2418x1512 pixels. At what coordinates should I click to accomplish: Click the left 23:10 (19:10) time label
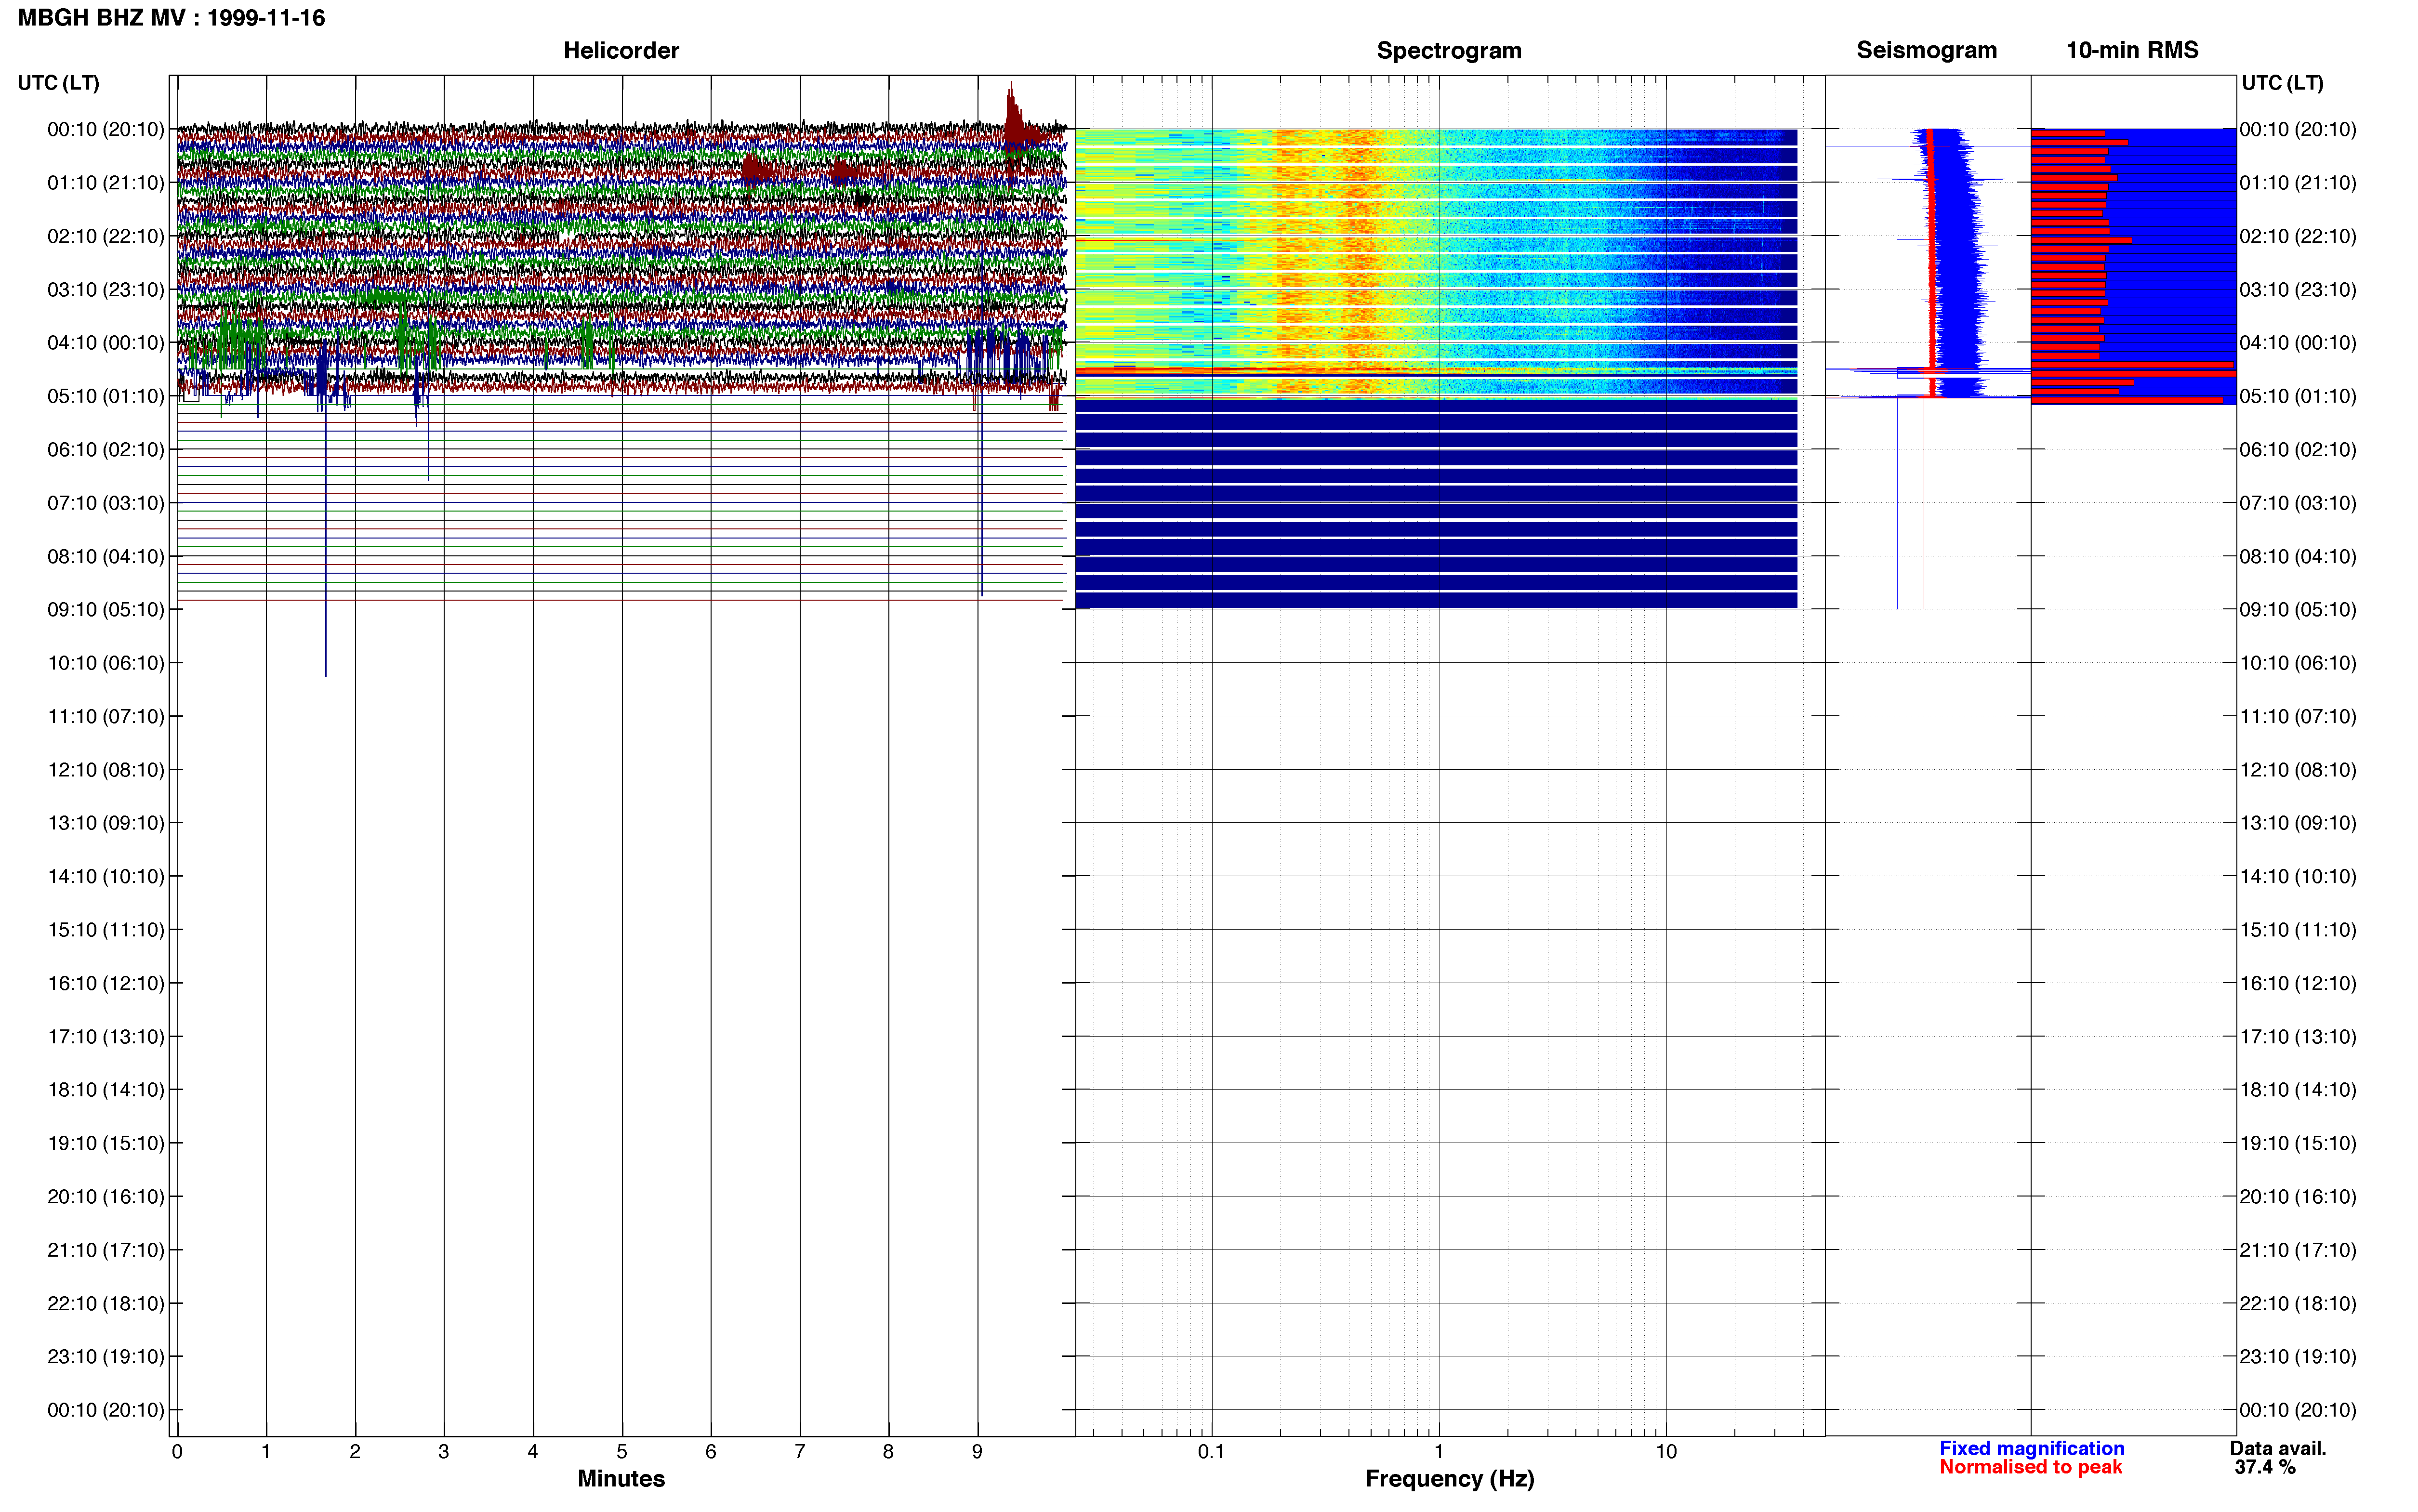click(x=106, y=1357)
